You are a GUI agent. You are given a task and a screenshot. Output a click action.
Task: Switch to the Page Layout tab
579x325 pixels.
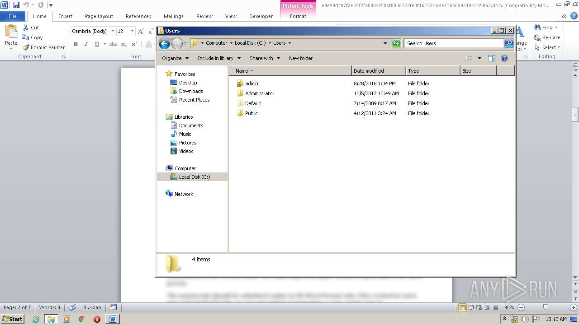pyautogui.click(x=99, y=16)
